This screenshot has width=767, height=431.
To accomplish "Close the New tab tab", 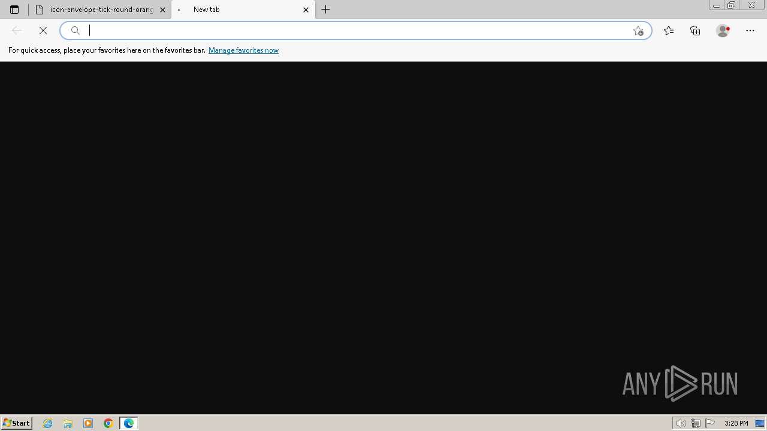I will coord(306,10).
